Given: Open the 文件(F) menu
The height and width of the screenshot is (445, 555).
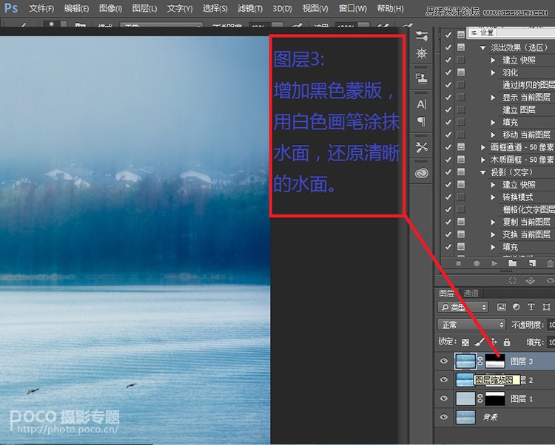Looking at the screenshot, I should point(41,8).
